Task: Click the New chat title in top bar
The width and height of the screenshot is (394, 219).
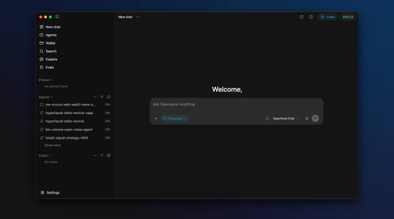Action: point(125,17)
